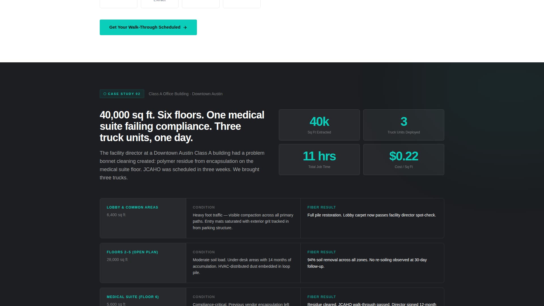544x306 pixels.
Task: Click arrow icon on Walk-Through button
Action: (185, 27)
